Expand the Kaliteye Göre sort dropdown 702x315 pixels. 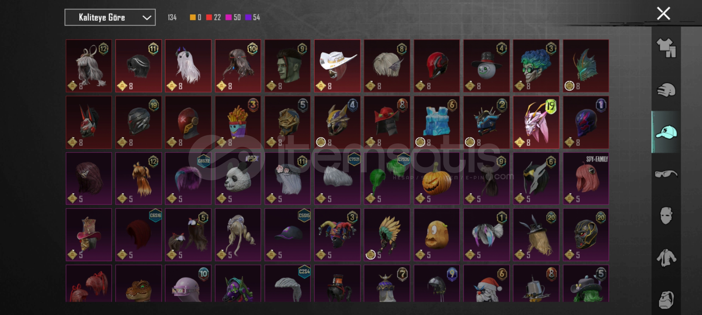pyautogui.click(x=110, y=17)
